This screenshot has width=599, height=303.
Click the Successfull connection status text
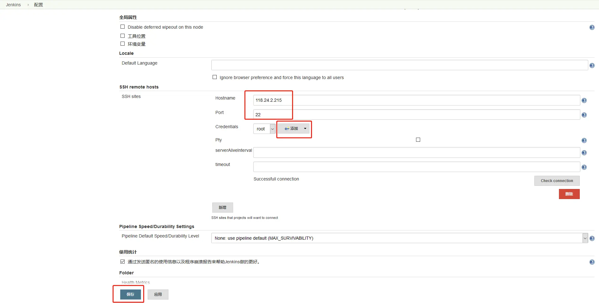(276, 179)
